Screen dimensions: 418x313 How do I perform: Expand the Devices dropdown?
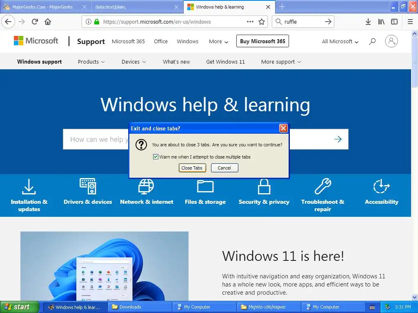pyautogui.click(x=134, y=62)
